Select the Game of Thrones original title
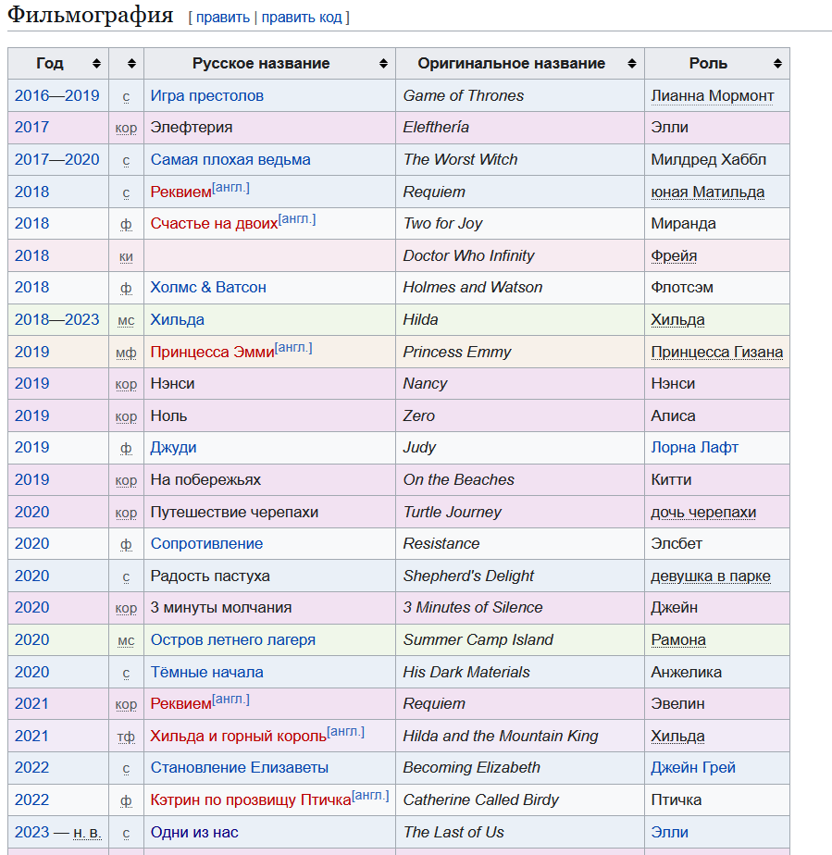 pos(464,96)
